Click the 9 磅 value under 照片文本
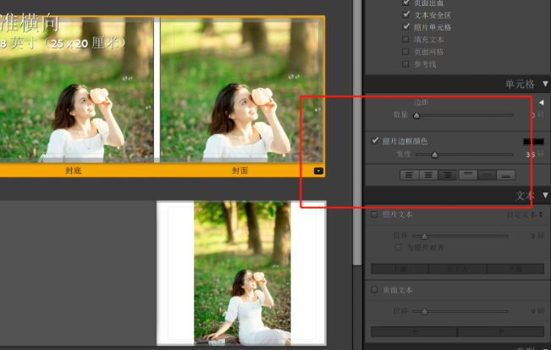The width and height of the screenshot is (551, 350). click(x=537, y=236)
